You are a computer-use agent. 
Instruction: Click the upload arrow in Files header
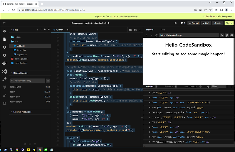tap(41, 30)
